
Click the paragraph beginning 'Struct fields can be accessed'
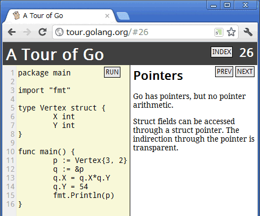194,135
